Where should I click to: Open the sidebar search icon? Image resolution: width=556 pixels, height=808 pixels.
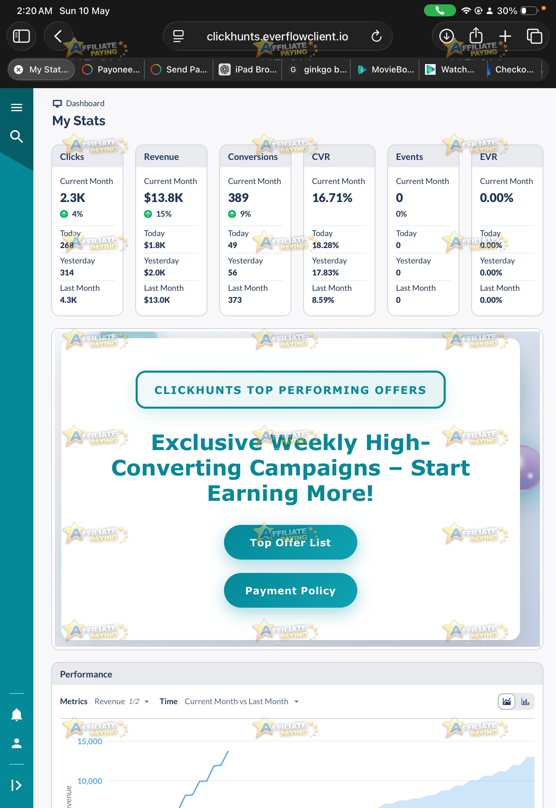pos(16,137)
